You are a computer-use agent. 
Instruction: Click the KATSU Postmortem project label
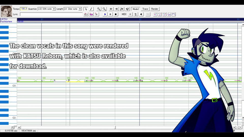coord(6,20)
